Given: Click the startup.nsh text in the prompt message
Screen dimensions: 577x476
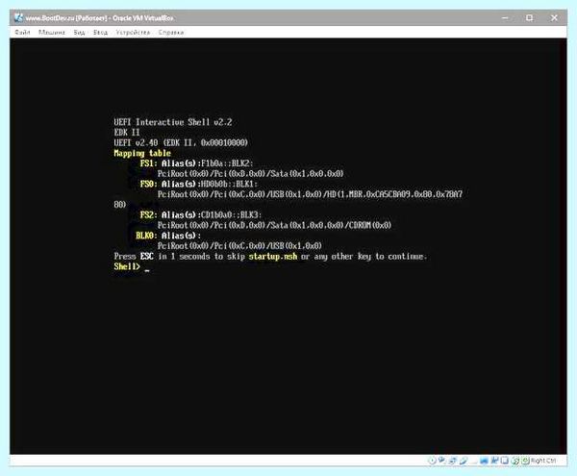Looking at the screenshot, I should pyautogui.click(x=273, y=257).
